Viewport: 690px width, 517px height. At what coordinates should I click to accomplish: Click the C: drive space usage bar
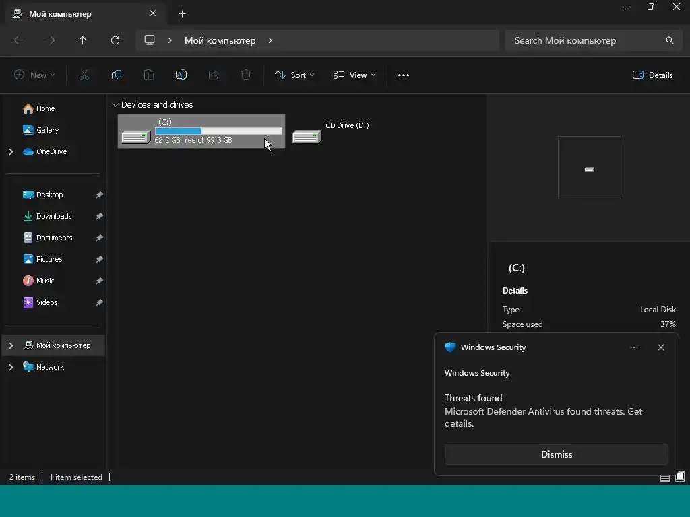pyautogui.click(x=218, y=131)
